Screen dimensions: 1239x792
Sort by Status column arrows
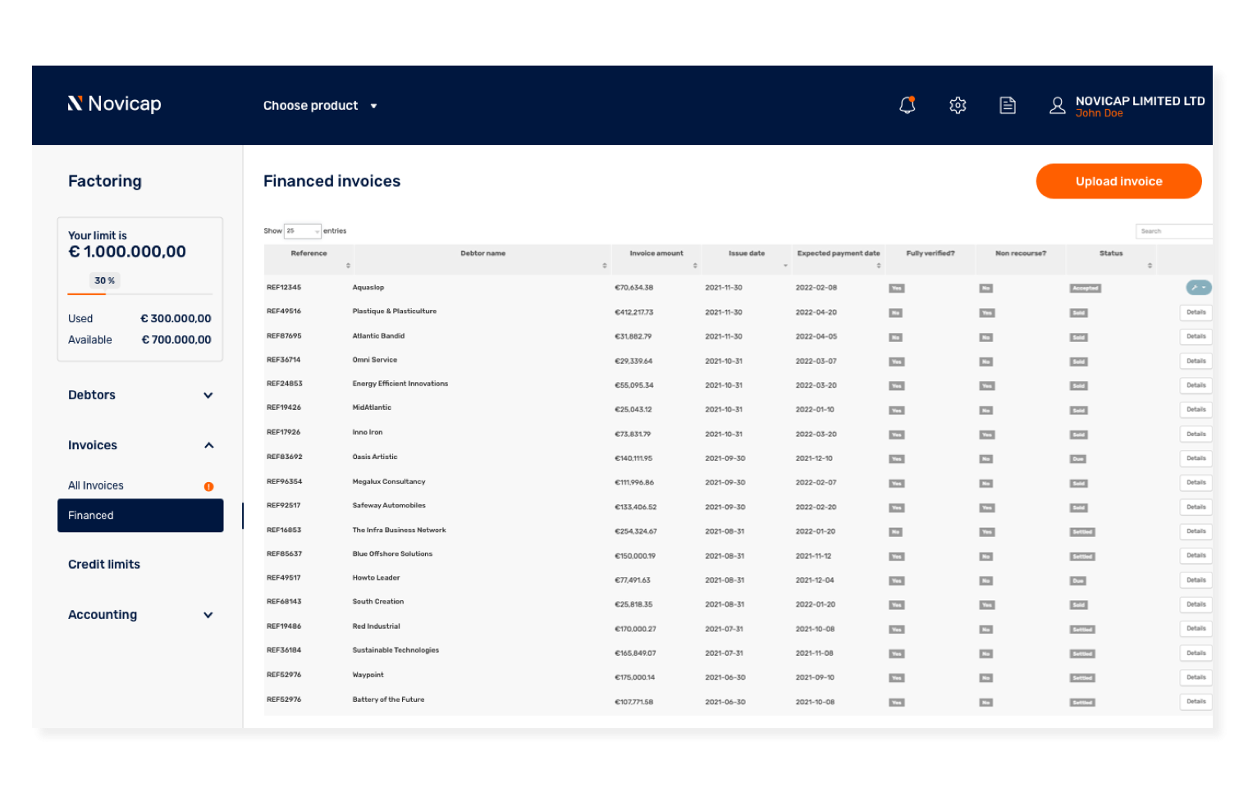coord(1150,266)
